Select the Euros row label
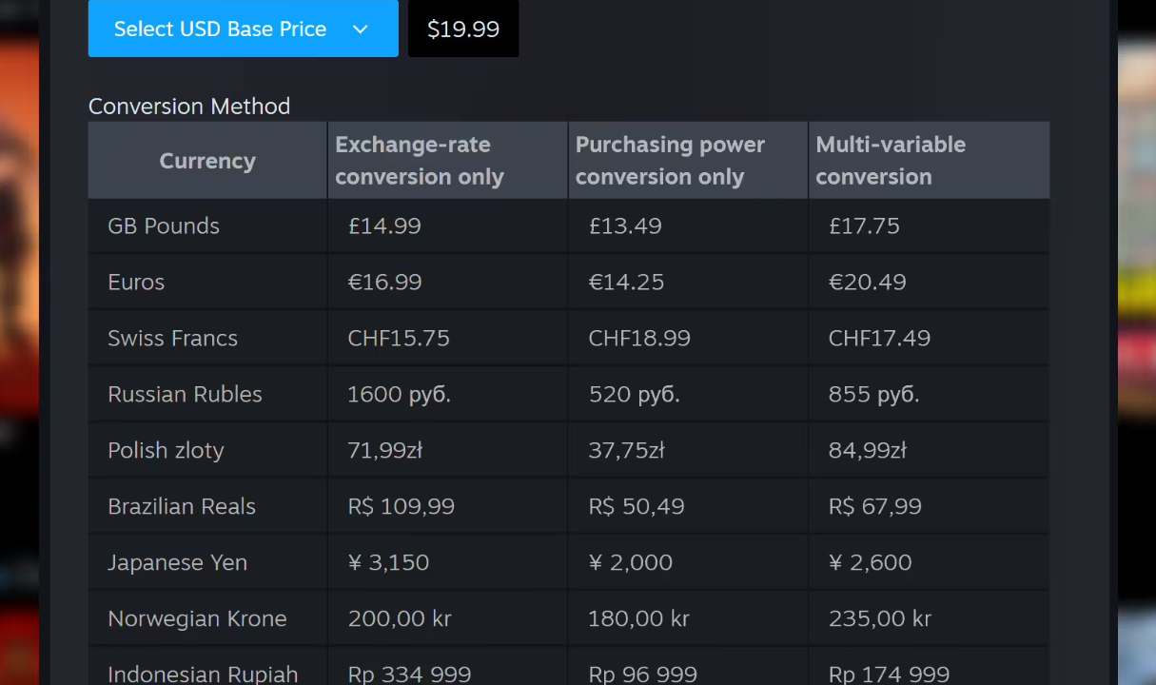 [x=136, y=283]
